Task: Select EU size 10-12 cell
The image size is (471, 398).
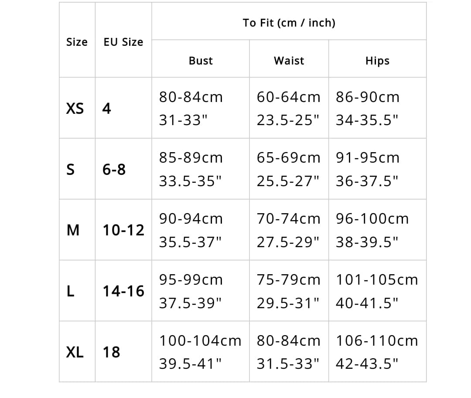Action: point(123,230)
